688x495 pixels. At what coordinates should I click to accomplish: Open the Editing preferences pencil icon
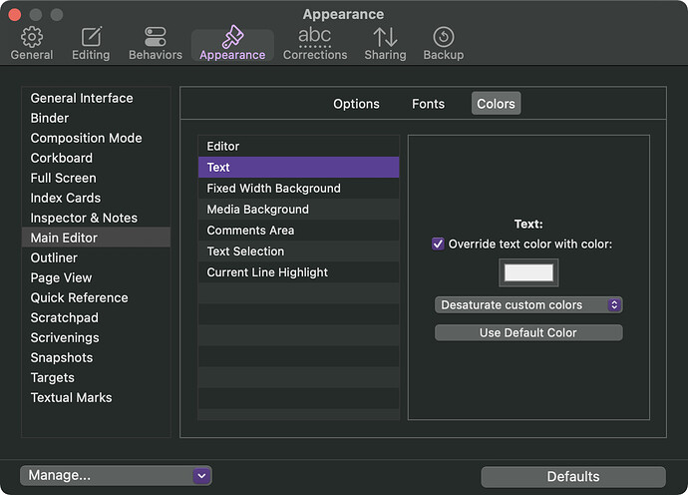[x=92, y=37]
